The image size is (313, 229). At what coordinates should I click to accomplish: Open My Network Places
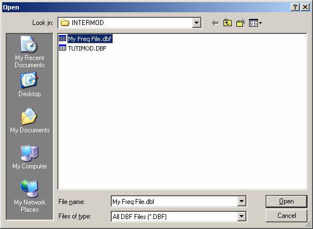29,196
